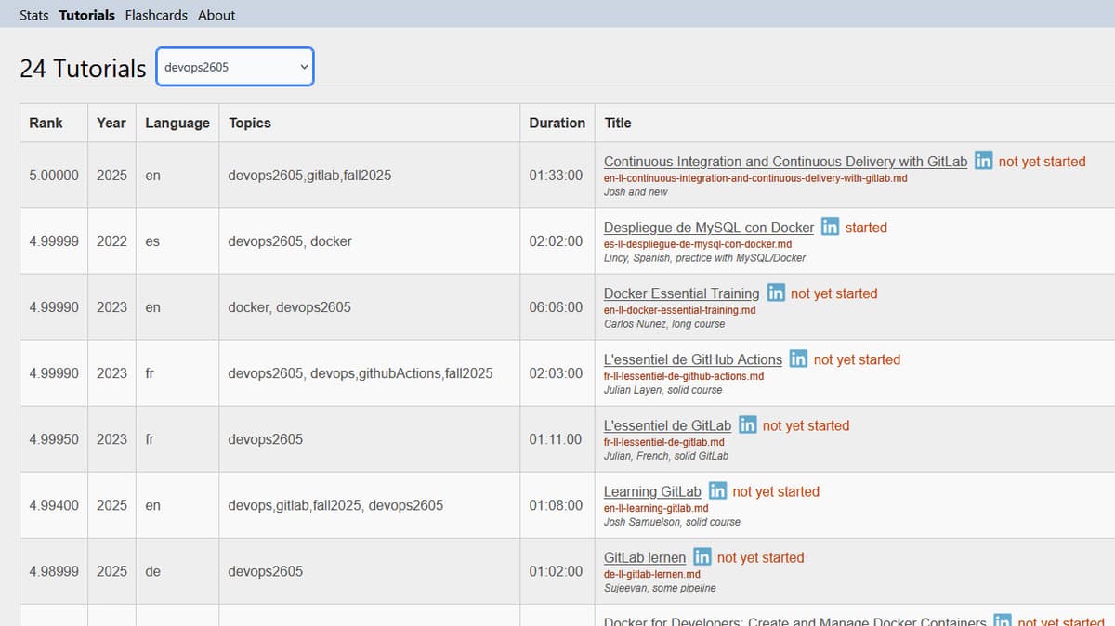The height and width of the screenshot is (626, 1115).
Task: Click the Duration column header
Action: coord(557,122)
